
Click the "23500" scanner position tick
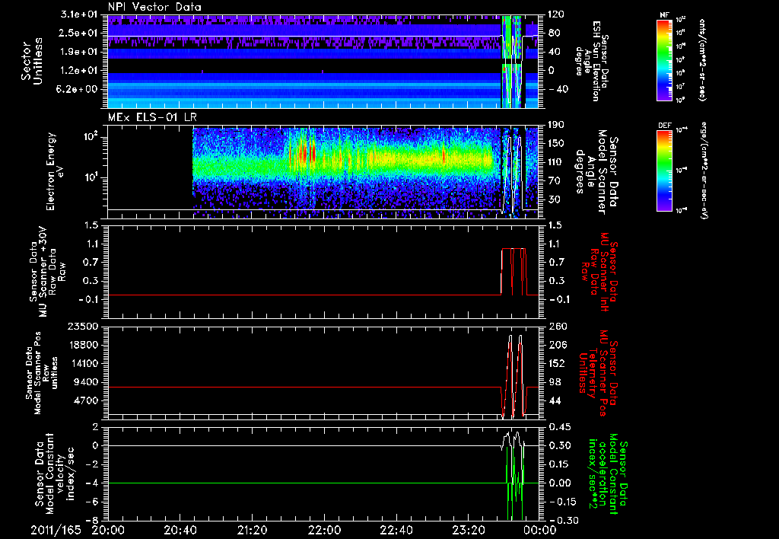[x=84, y=326]
